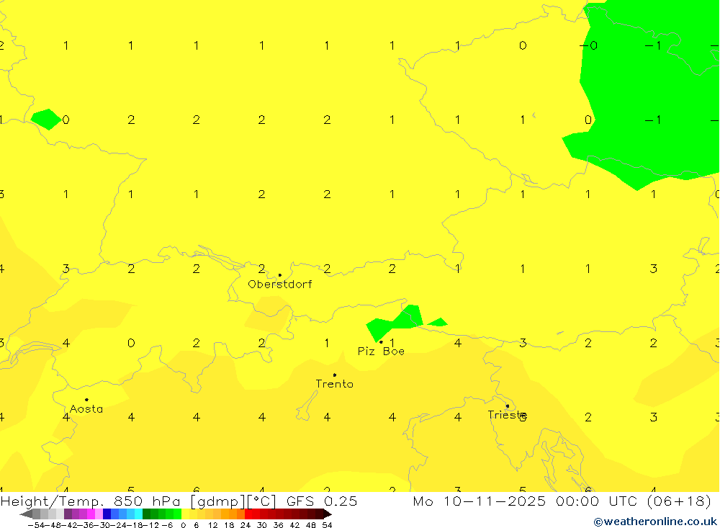Click the (06+18) forecast run text
The width and height of the screenshot is (720, 528).
[x=679, y=501]
